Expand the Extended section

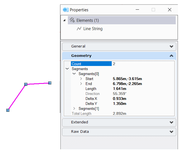tap(119, 122)
